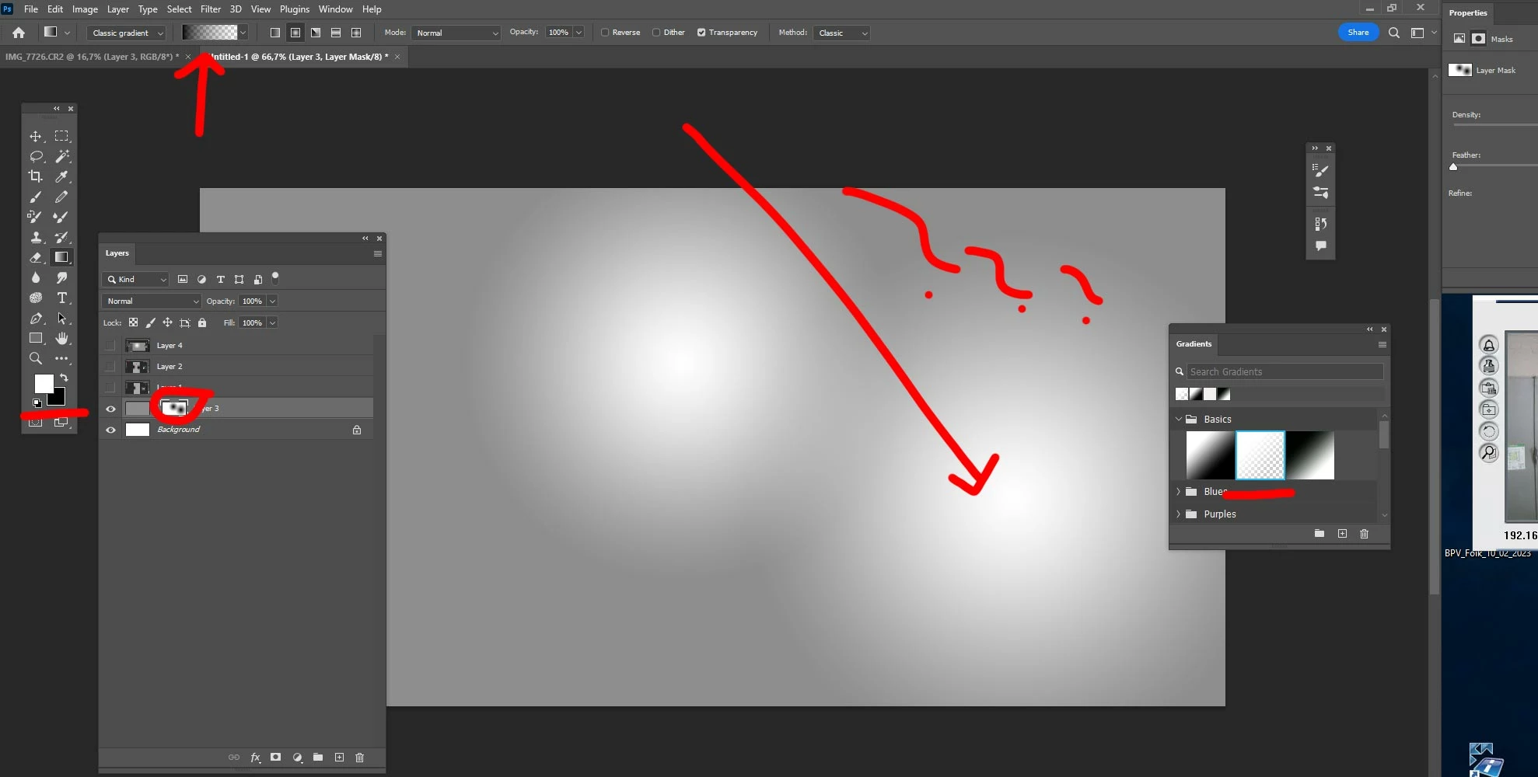
Task: Open Classic gradient type dropdown
Action: [127, 33]
